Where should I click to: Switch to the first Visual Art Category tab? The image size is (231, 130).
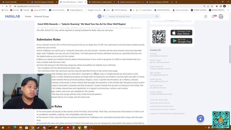pyautogui.click(x=44, y=2)
